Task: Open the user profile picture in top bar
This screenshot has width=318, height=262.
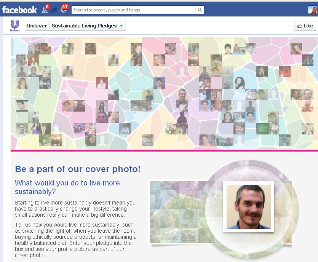Action: (312, 10)
